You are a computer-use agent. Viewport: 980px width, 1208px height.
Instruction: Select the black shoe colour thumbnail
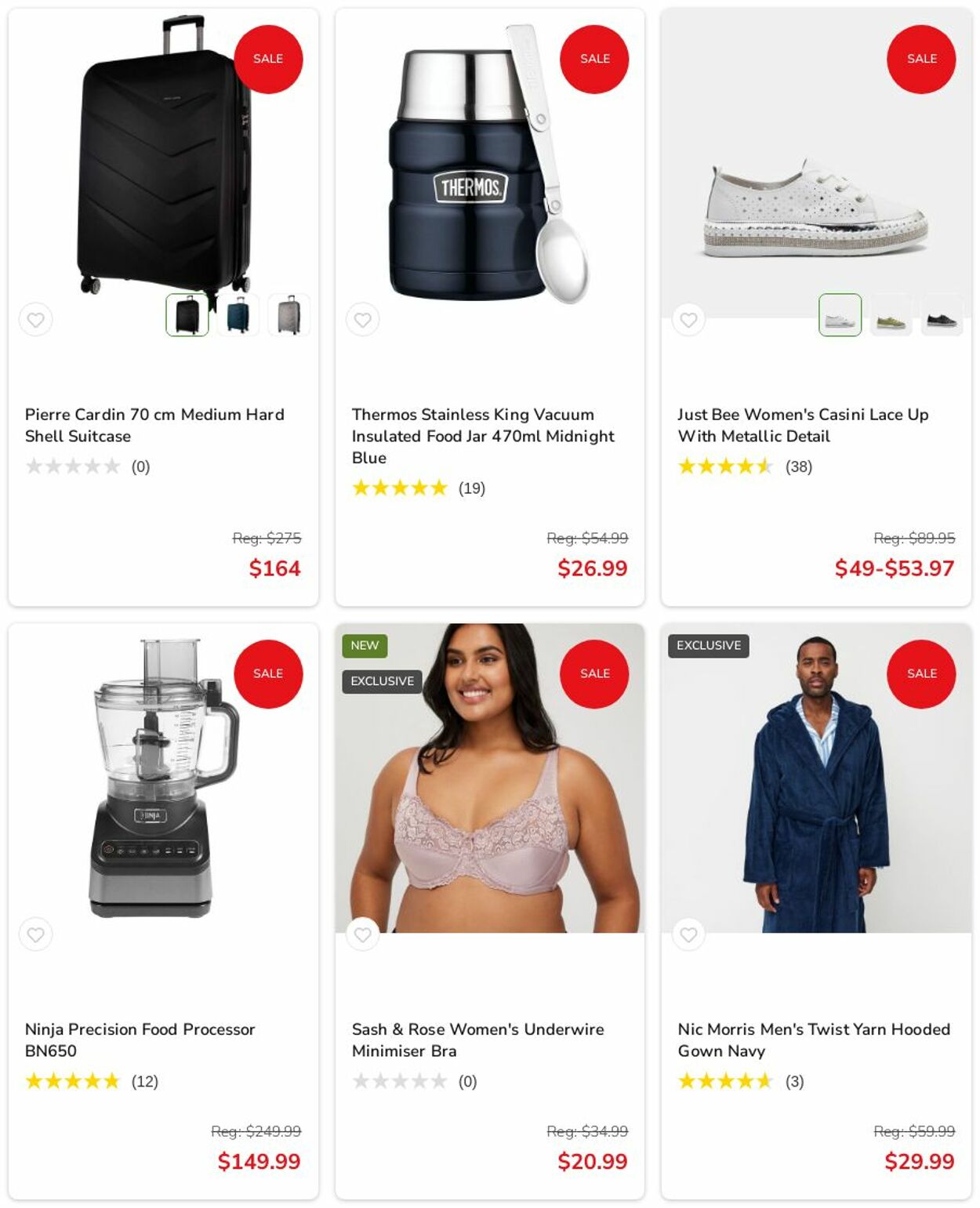coord(942,314)
